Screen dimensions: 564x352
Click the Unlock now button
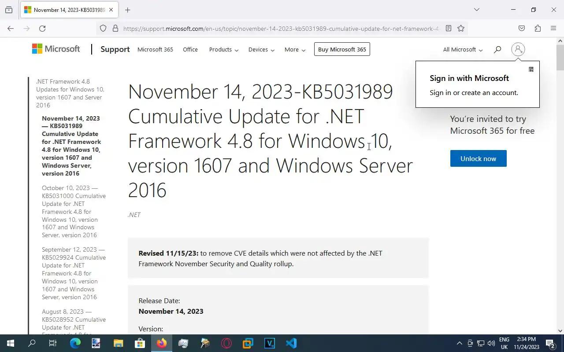coord(478,158)
